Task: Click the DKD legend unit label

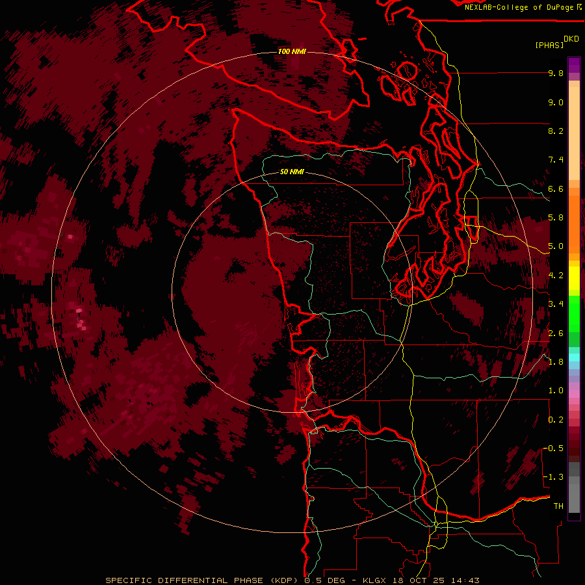Action: click(571, 38)
